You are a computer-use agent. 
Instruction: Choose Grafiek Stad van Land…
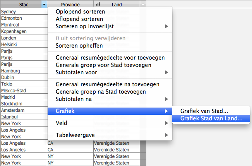tap(211, 118)
